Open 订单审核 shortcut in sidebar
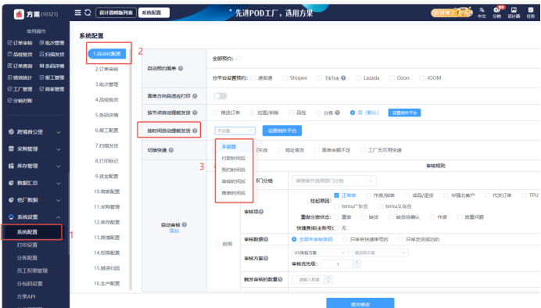 click(x=20, y=43)
